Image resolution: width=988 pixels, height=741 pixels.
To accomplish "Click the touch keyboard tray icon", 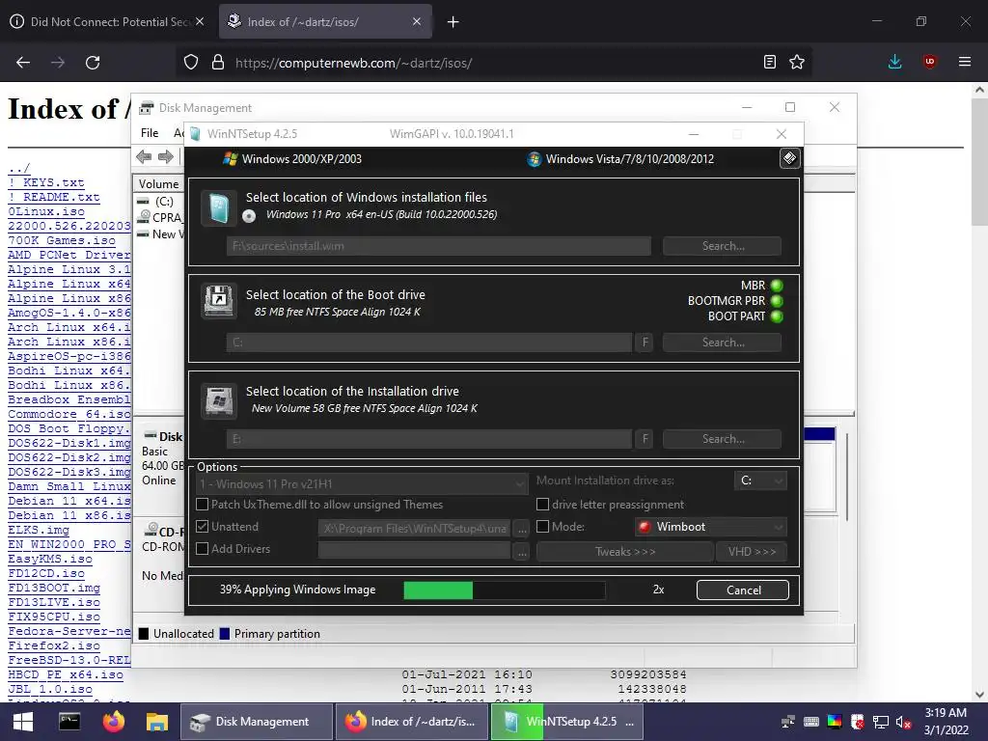I will (810, 722).
